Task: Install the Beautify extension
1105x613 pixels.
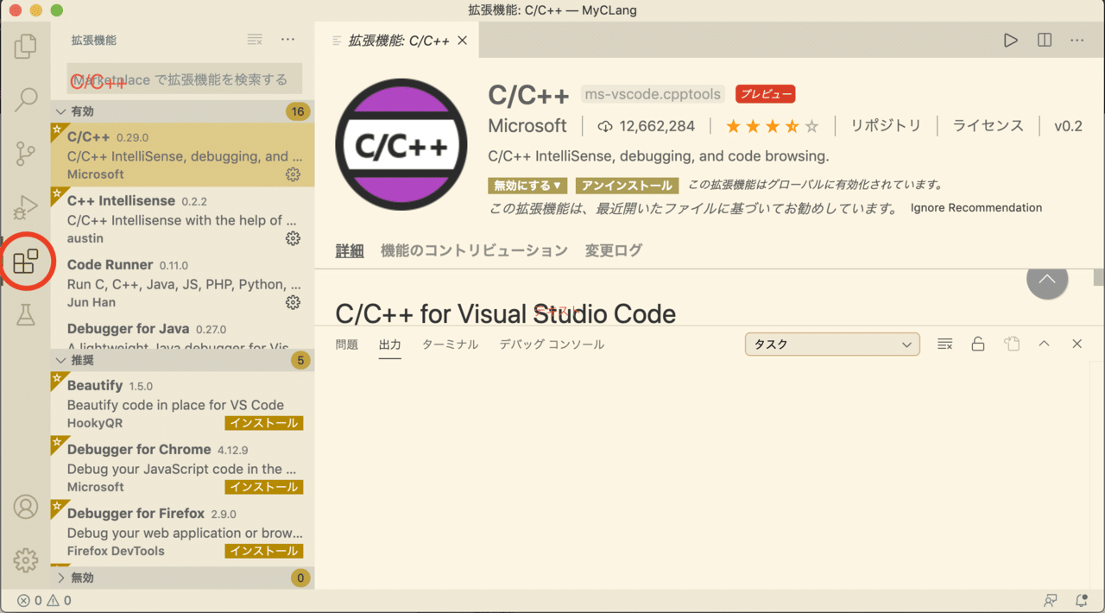Action: coord(263,423)
